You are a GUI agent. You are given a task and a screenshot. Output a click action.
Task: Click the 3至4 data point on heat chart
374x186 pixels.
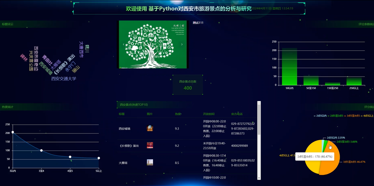[x=42, y=150]
